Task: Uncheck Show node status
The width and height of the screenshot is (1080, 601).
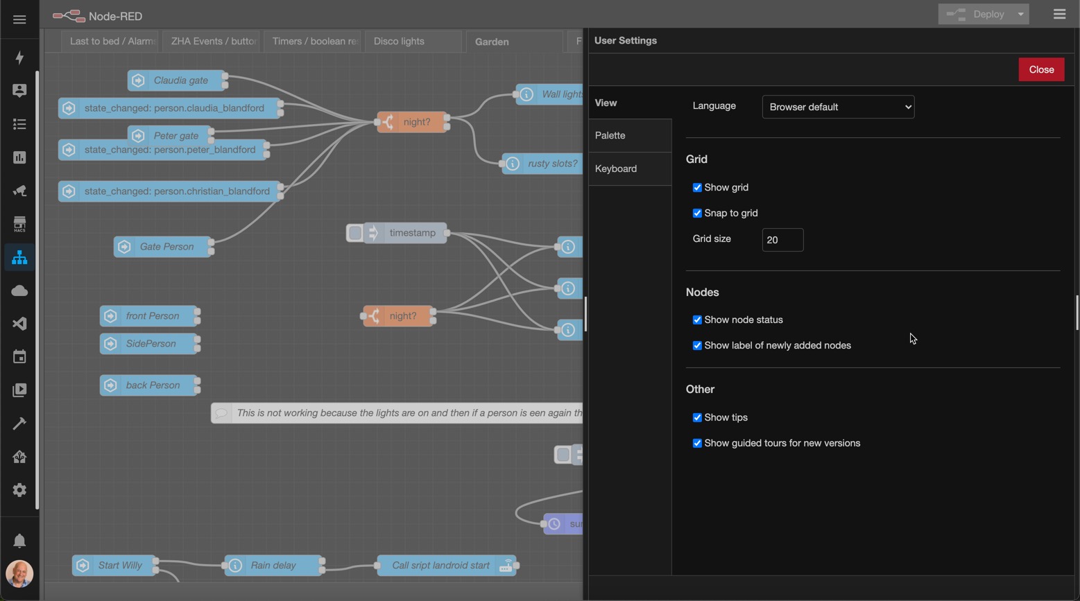Action: click(697, 320)
